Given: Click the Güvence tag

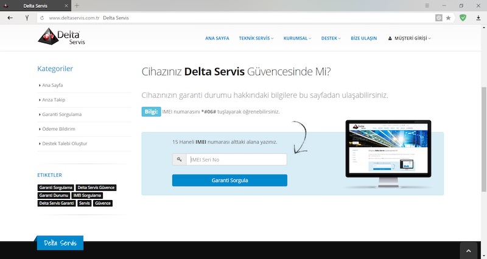Looking at the screenshot, I should pyautogui.click(x=103, y=203).
